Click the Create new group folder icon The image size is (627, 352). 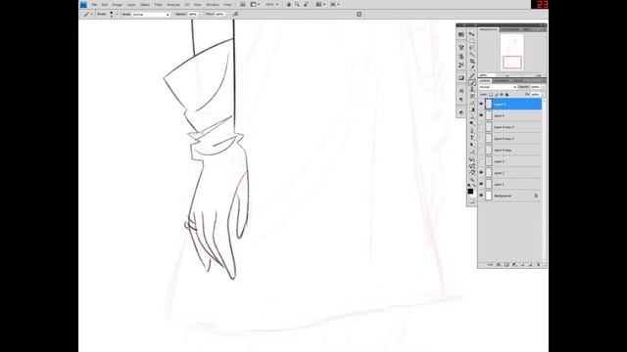[522, 264]
